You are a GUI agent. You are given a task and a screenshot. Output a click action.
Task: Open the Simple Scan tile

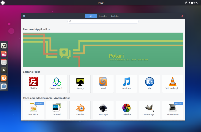coord(173,110)
